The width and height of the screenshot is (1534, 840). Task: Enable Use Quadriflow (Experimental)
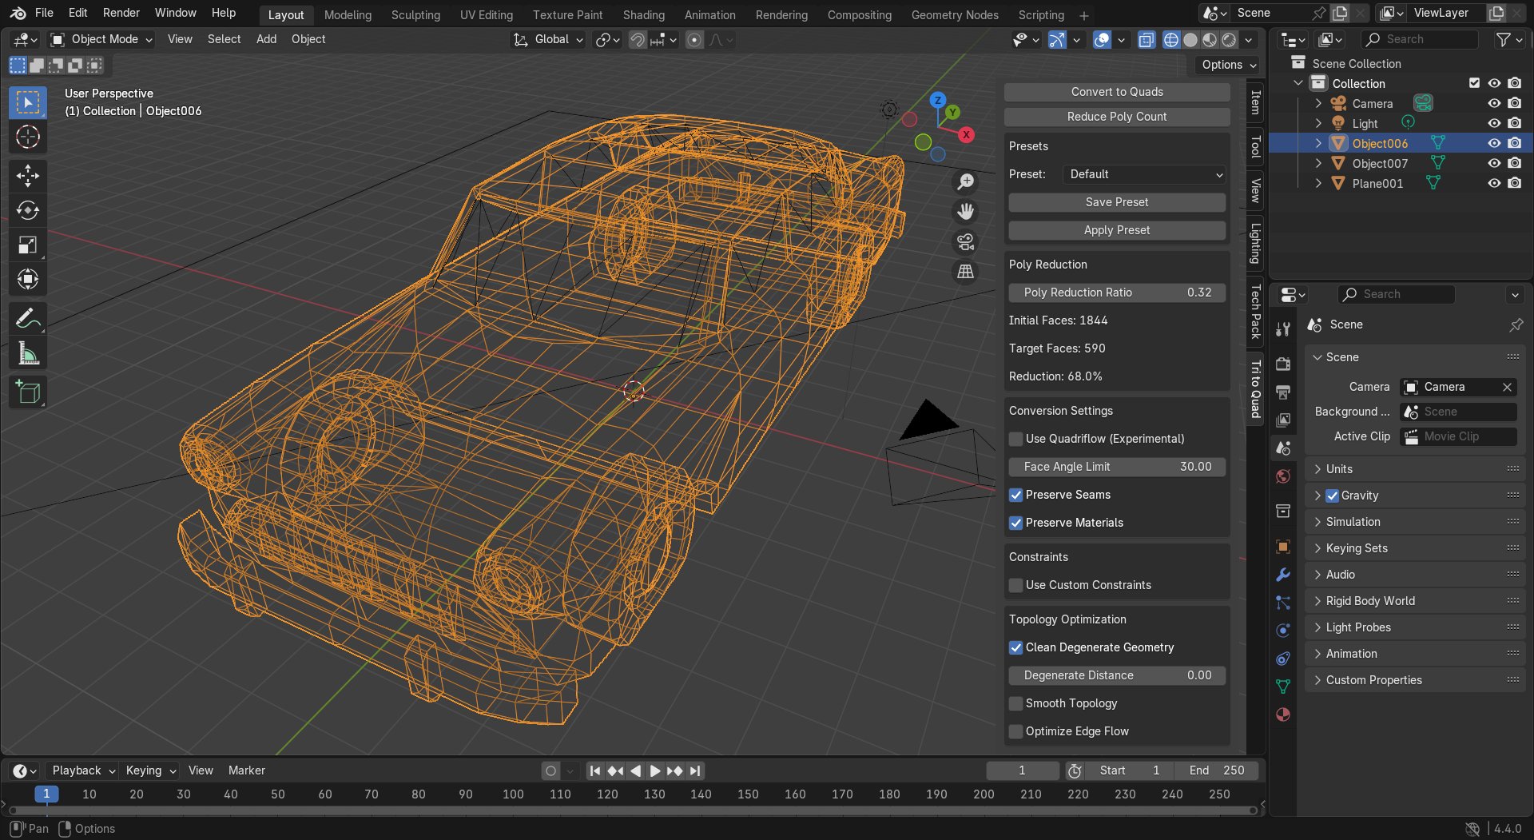coord(1015,439)
